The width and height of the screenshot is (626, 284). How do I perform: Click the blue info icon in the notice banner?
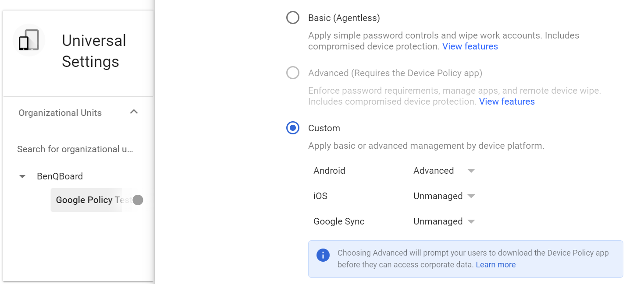pyautogui.click(x=323, y=255)
